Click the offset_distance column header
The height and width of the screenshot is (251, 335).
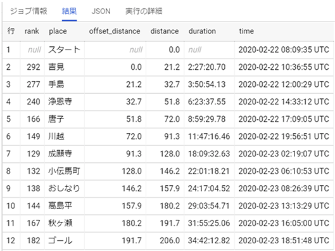(x=115, y=31)
